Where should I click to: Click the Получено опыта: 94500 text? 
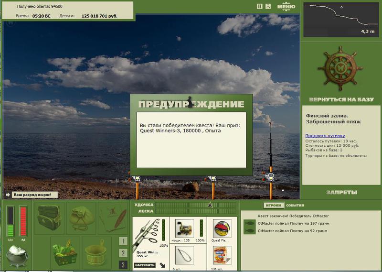40,6
